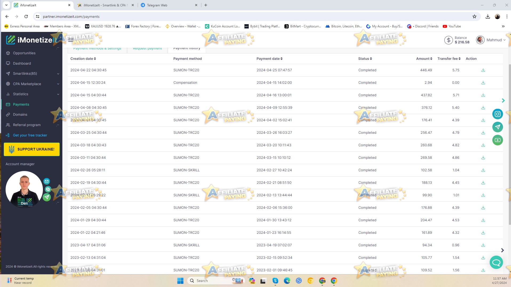Open new browser tab

tap(206, 5)
